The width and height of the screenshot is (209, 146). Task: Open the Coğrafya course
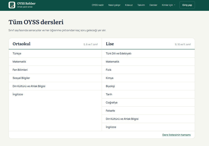pyautogui.click(x=148, y=102)
